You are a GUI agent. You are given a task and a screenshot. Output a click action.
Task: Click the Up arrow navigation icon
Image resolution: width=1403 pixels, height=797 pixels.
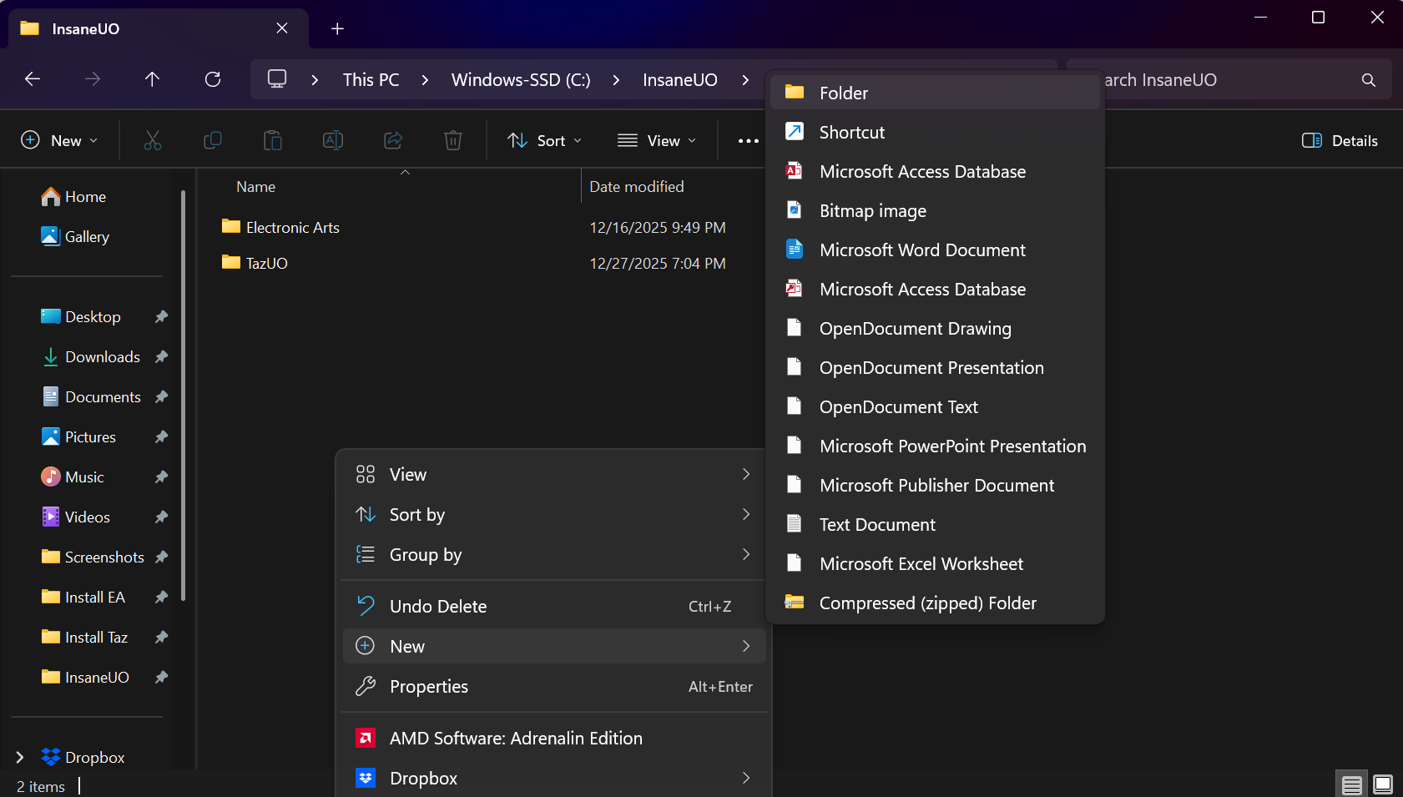(x=152, y=79)
